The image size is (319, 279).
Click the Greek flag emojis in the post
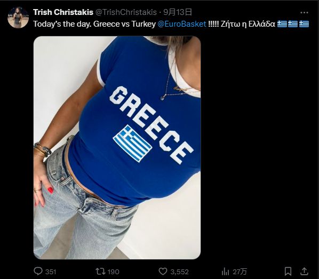click(293, 24)
